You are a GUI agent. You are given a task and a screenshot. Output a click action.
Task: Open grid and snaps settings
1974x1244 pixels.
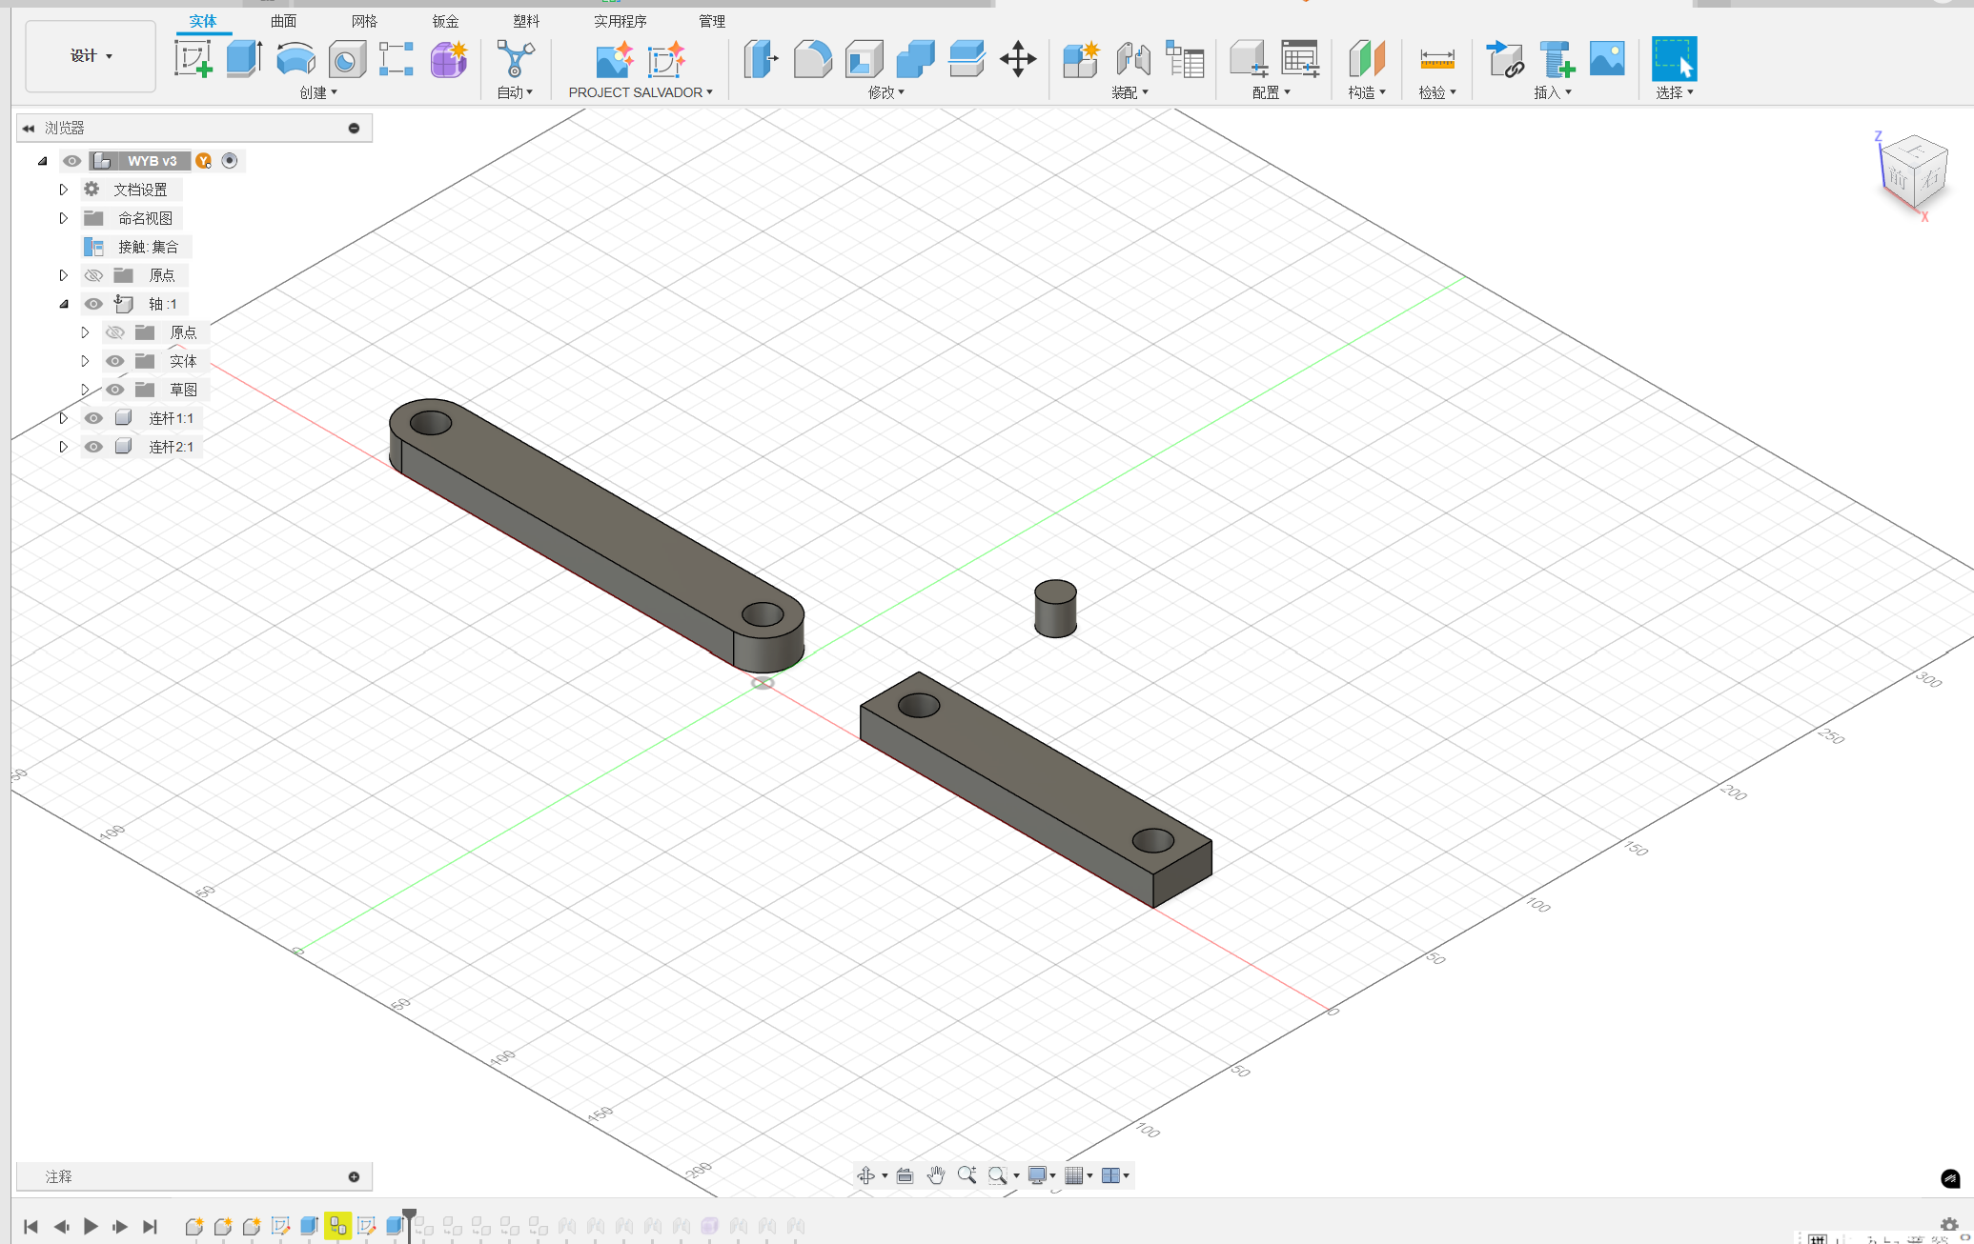[x=1079, y=1175]
